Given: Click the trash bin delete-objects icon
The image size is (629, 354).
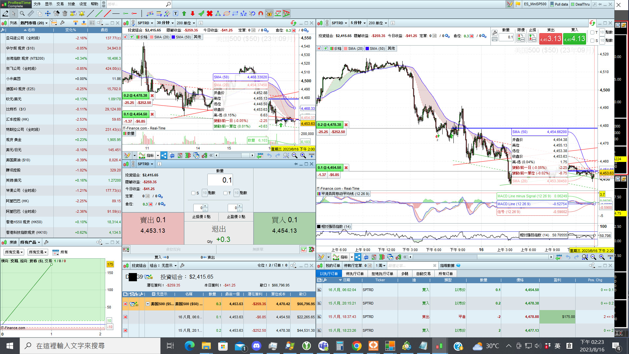Looking at the screenshot, I should point(65,13).
